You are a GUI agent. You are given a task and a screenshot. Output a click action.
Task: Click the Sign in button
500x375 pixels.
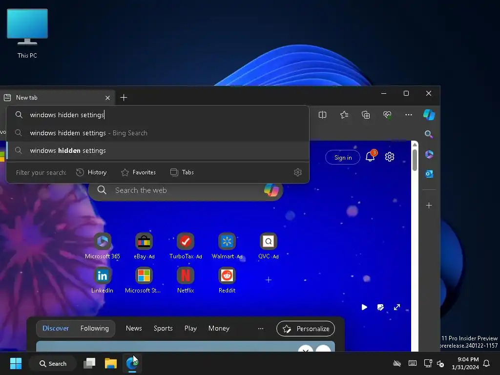(343, 158)
